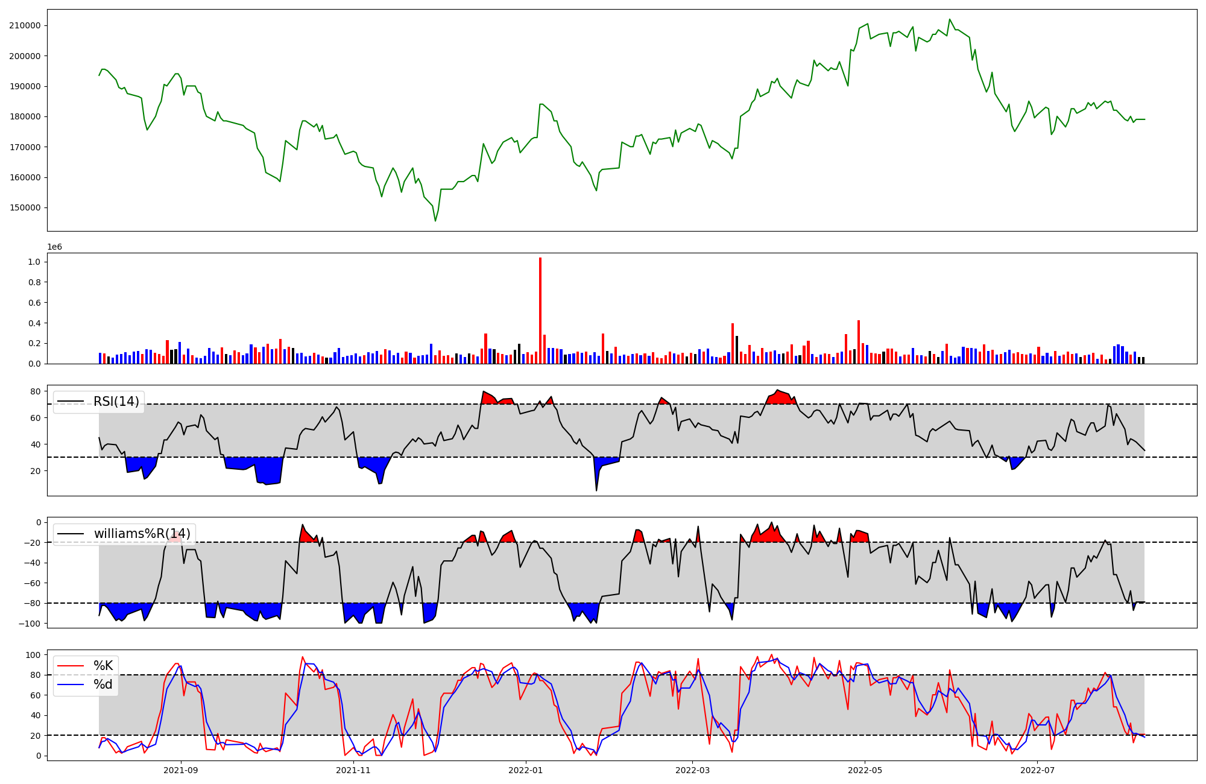Click the red %K legend line sample
The width and height of the screenshot is (1206, 784).
(x=70, y=666)
